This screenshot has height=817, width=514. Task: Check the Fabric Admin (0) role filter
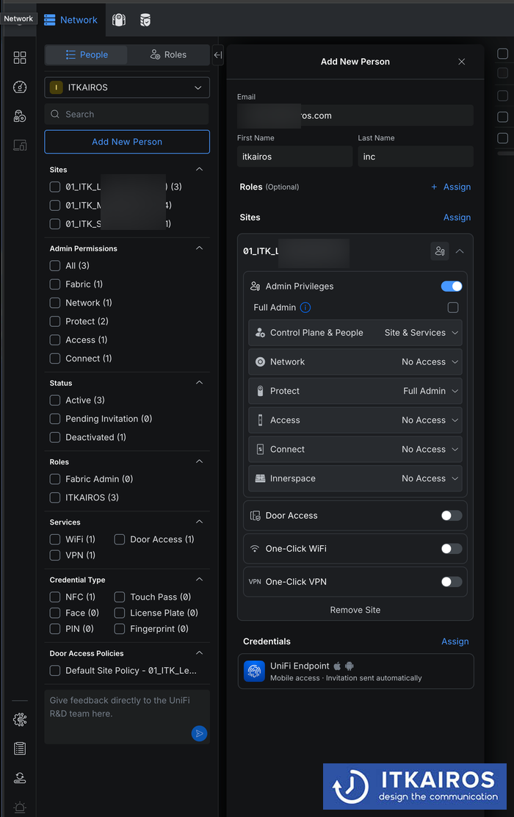54,479
